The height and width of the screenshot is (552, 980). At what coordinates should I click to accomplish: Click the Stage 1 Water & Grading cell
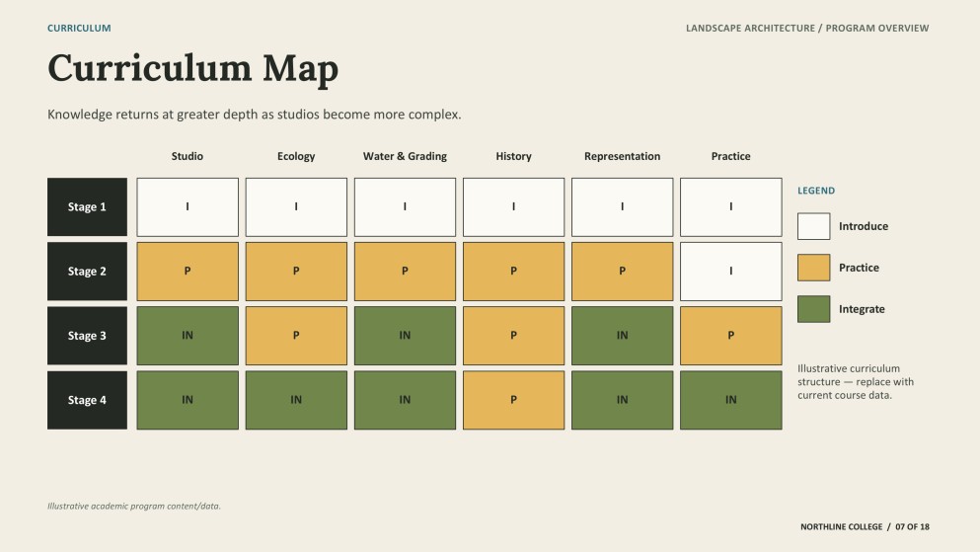405,207
